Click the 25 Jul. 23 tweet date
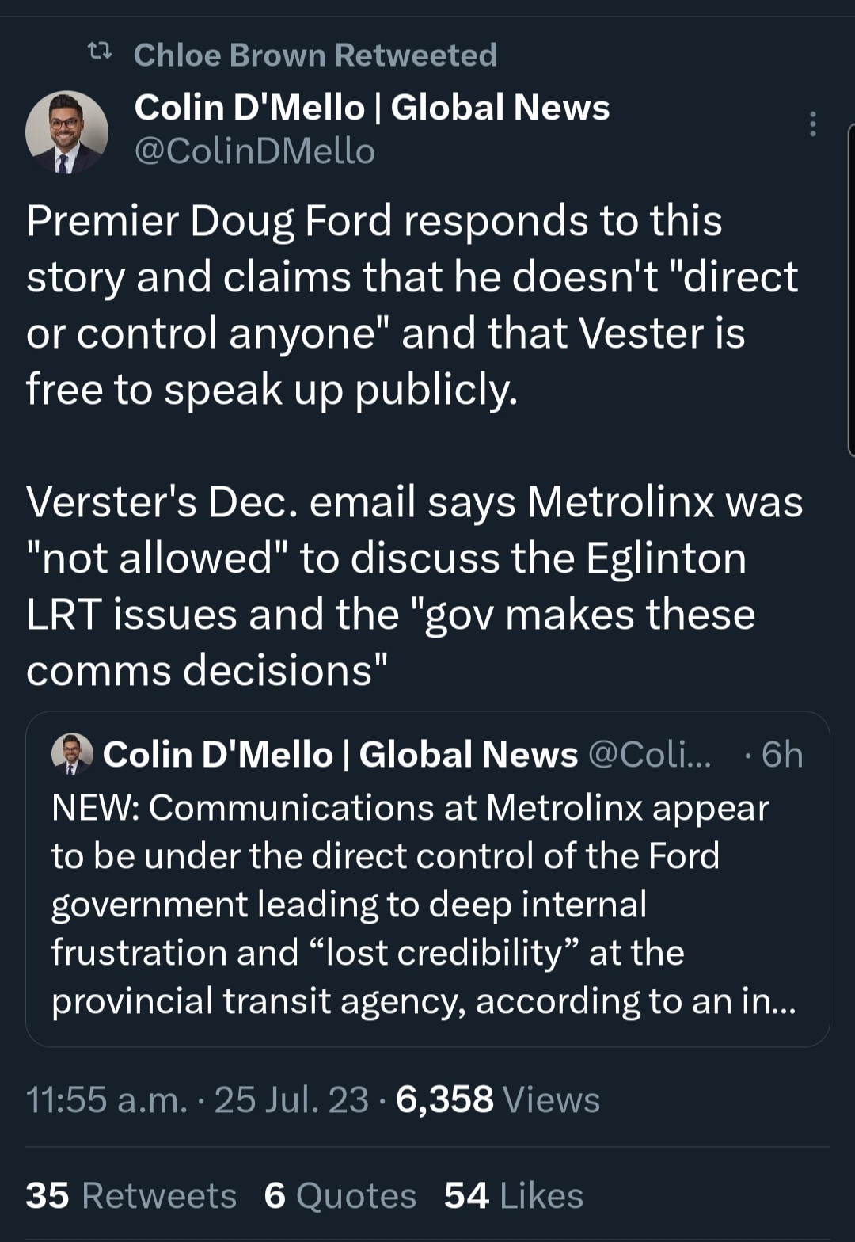855x1242 pixels. [x=291, y=1099]
